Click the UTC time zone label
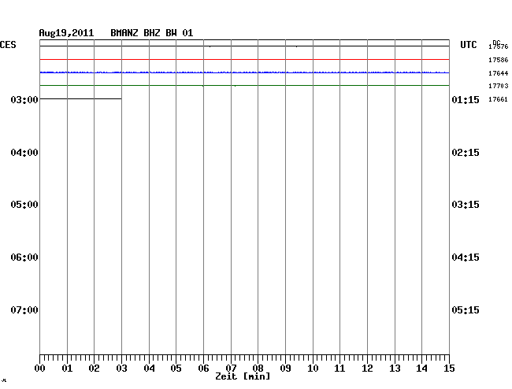 click(468, 45)
